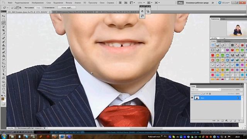Screen dimensions: 247x139
Task: Click the Основная рабочая среда workspace button
Action: click(197, 3)
